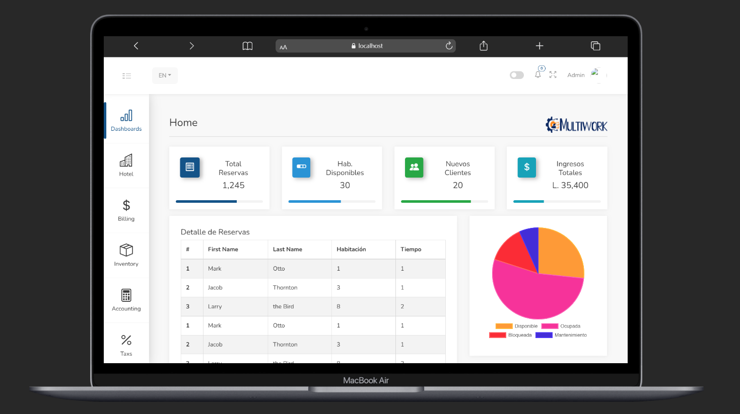Go back with browser back button
The image size is (740, 414).
(x=136, y=46)
